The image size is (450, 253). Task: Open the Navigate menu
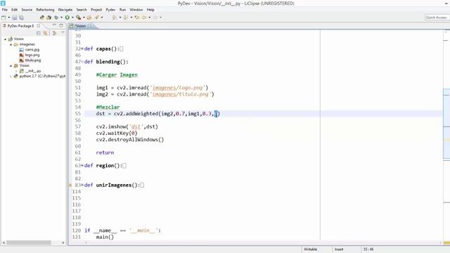(x=65, y=10)
